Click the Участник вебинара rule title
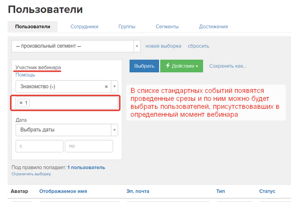Viewport: 291px width, 202px height. coord(38,67)
